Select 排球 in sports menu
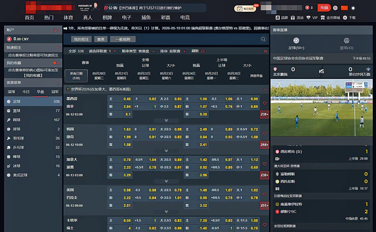This screenshot has height=232, width=376. [33, 129]
